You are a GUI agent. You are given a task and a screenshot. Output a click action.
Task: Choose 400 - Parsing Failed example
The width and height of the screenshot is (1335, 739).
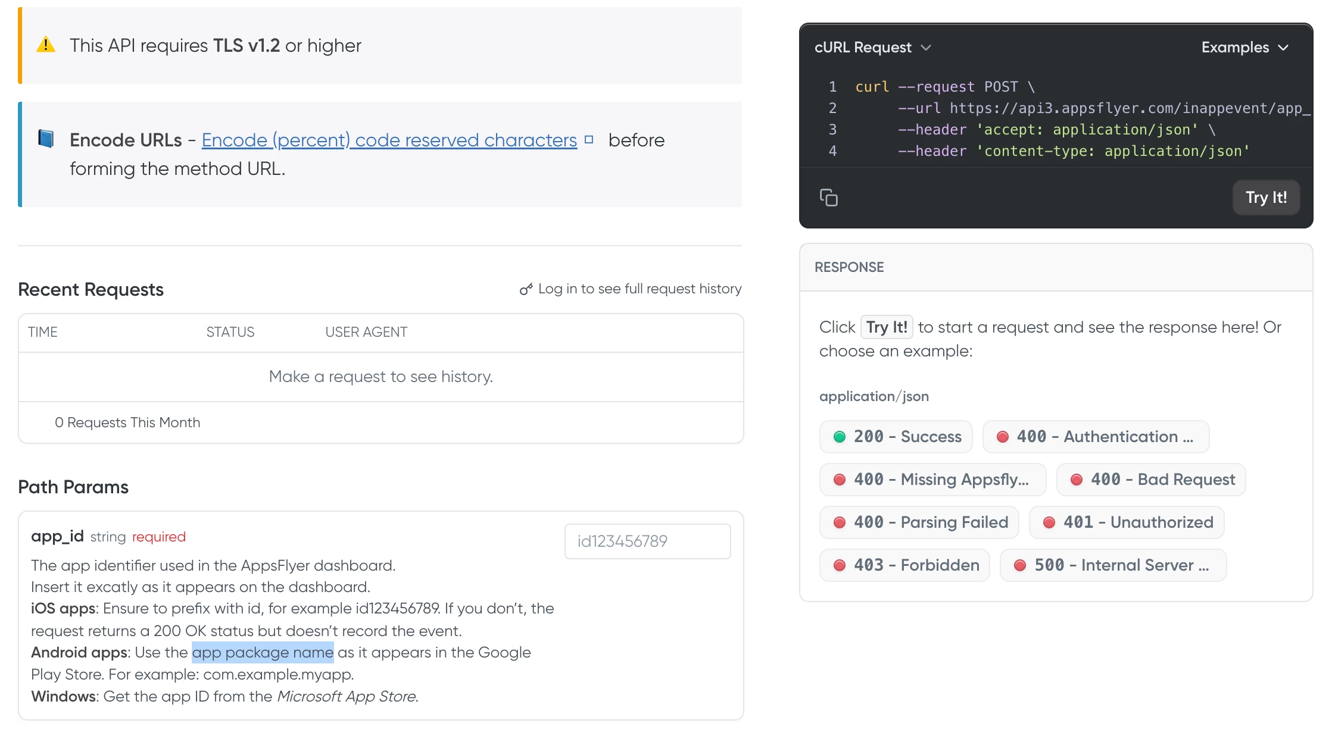(919, 522)
